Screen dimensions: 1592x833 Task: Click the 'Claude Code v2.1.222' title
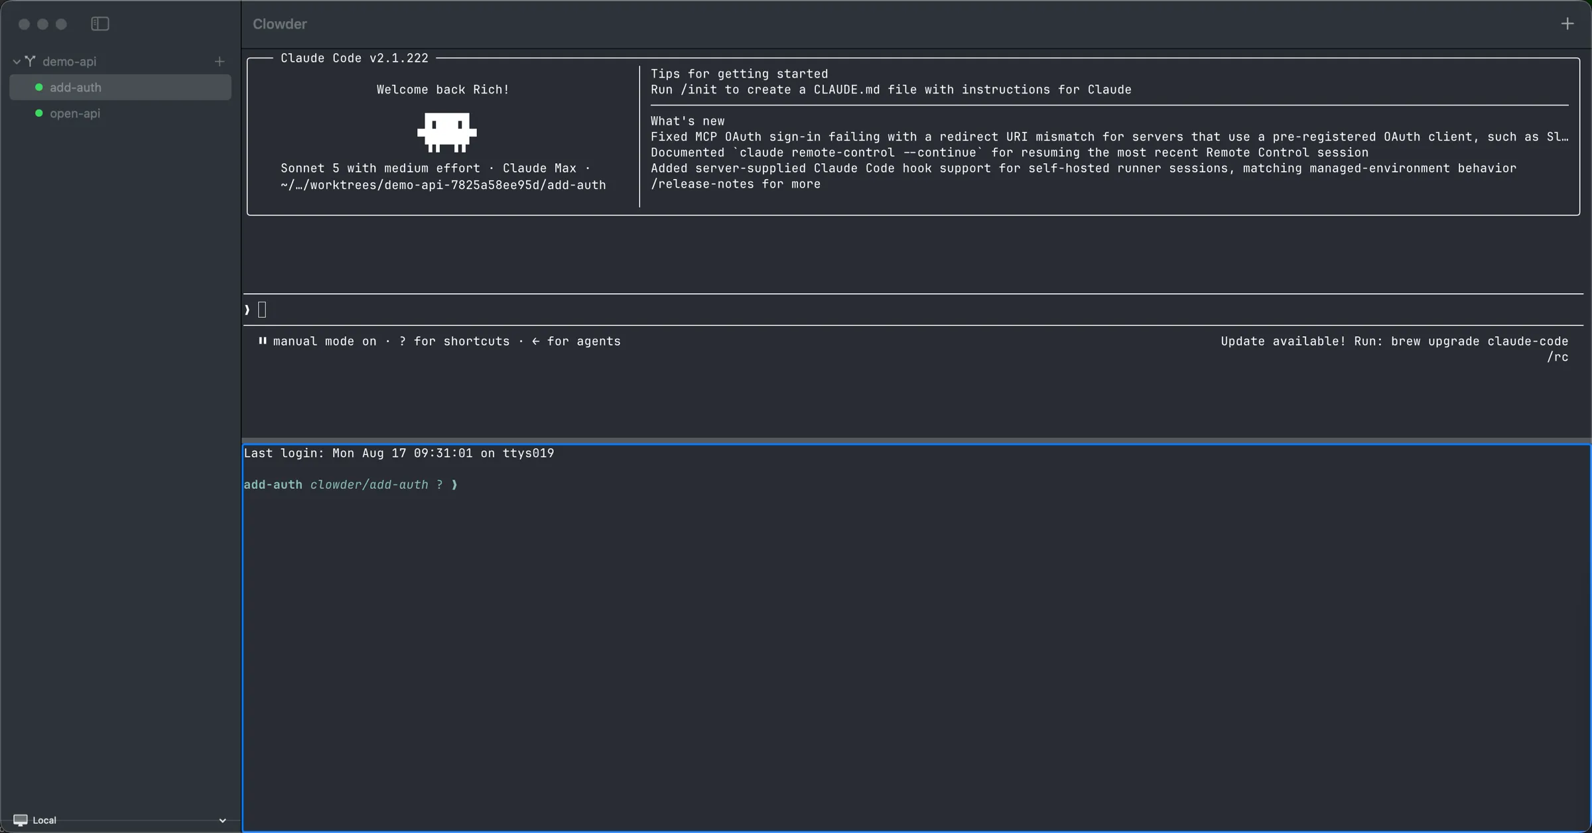[354, 58]
